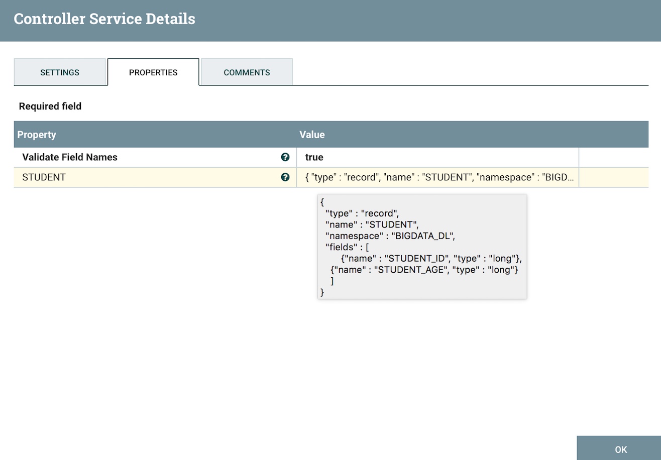The image size is (661, 460).
Task: Click the STUDENT_ID field line in the tooltip
Action: 431,259
